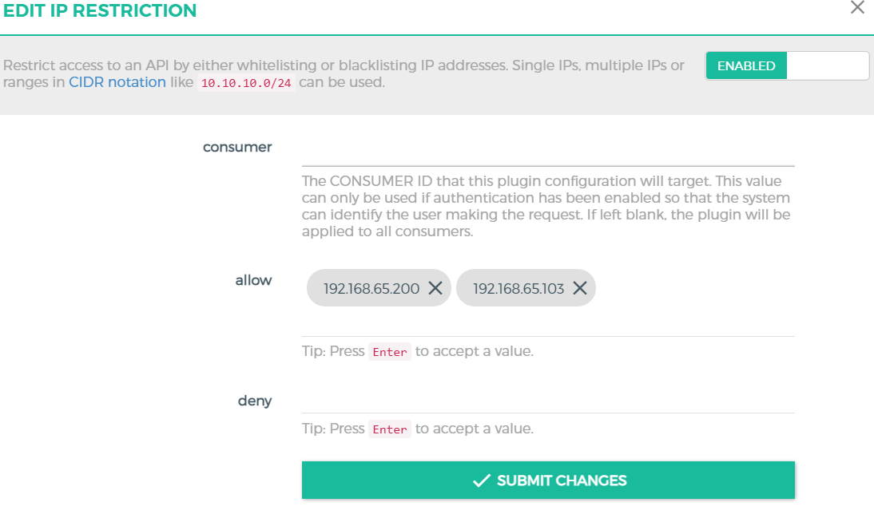Click the deny field label
Screen dimensions: 874x518
click(255, 401)
